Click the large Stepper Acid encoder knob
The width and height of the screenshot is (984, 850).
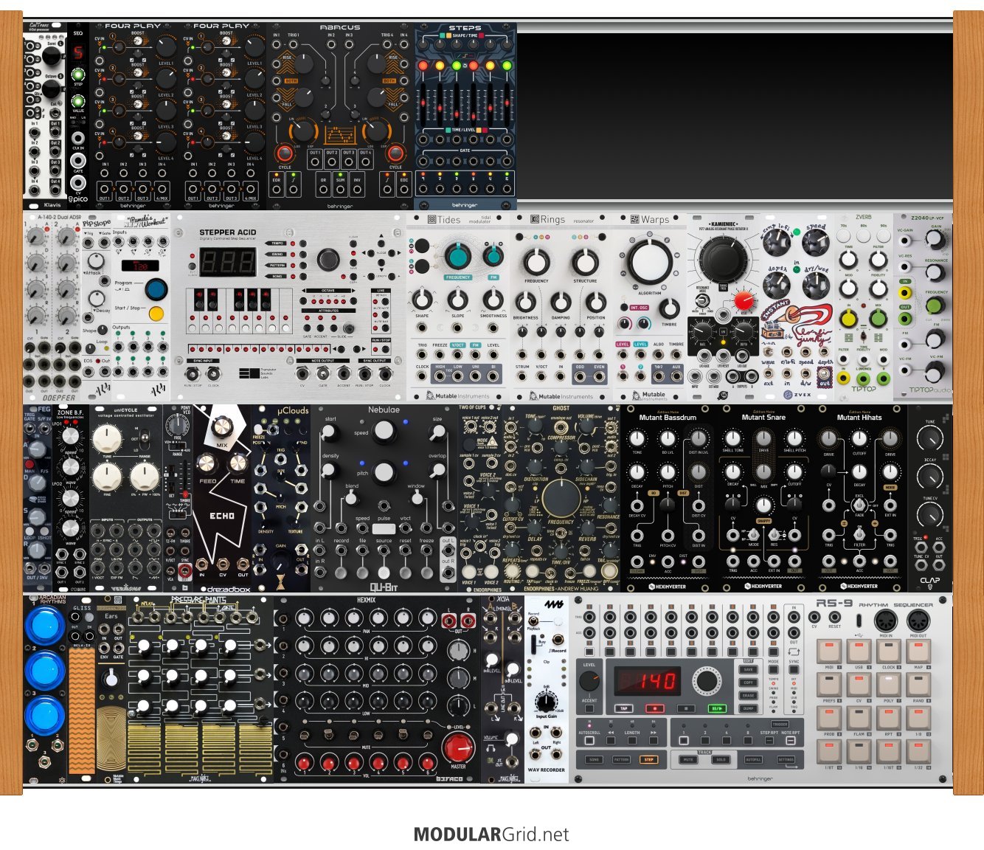(328, 260)
